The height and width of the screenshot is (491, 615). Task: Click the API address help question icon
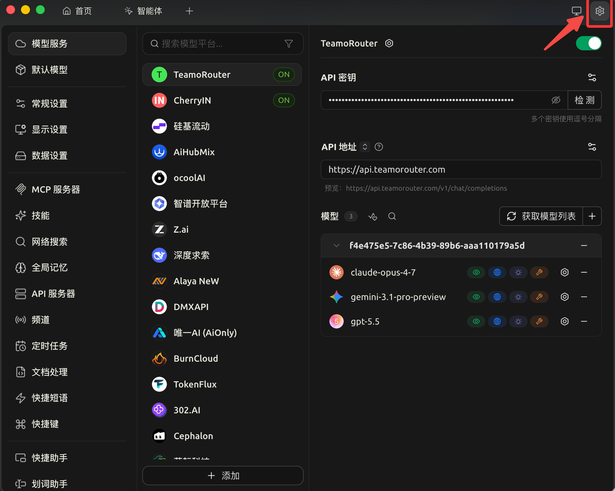[379, 147]
